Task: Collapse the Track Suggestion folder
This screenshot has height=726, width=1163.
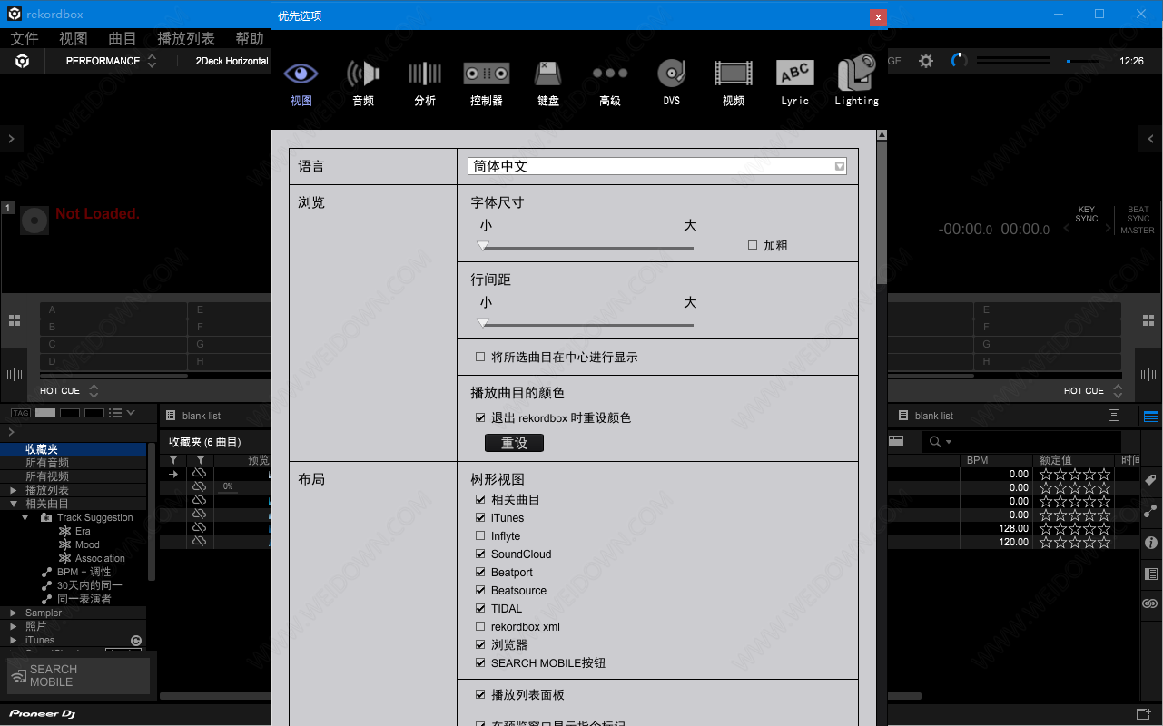Action: click(26, 517)
